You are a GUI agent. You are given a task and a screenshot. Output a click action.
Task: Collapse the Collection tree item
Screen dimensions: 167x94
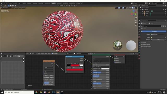[141, 10]
